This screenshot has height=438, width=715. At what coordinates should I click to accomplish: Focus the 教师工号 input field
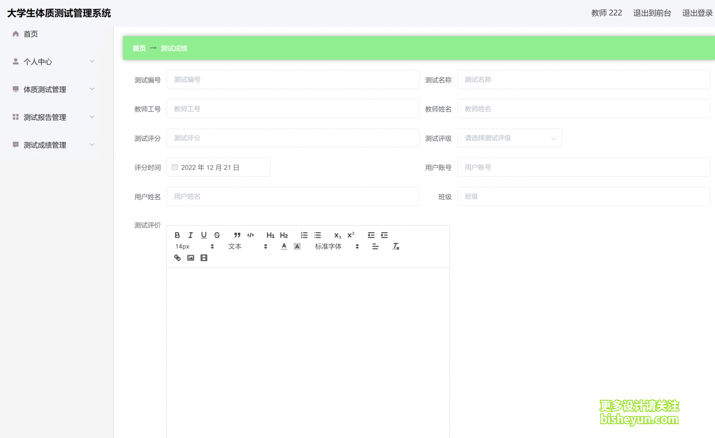[x=293, y=109]
